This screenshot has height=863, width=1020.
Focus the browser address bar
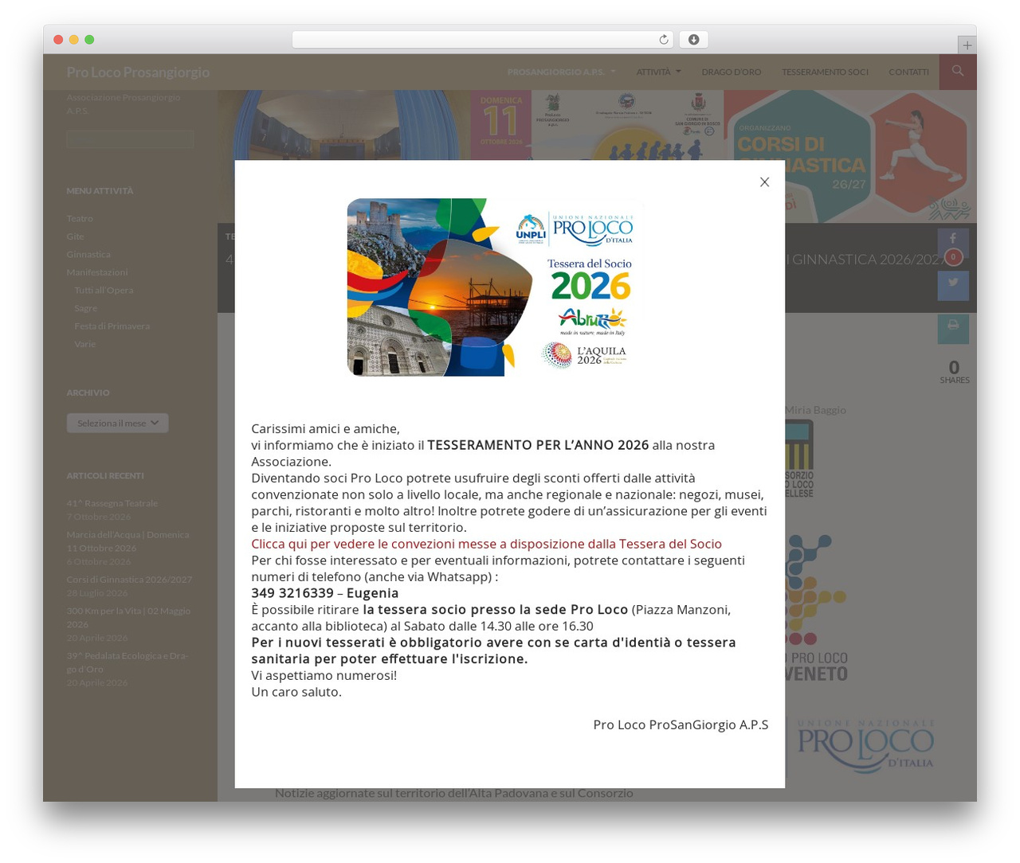point(482,40)
